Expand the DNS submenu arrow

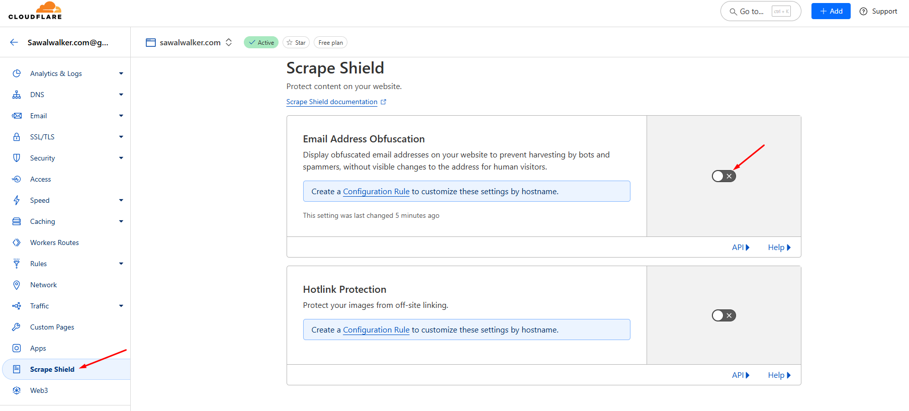(x=121, y=95)
